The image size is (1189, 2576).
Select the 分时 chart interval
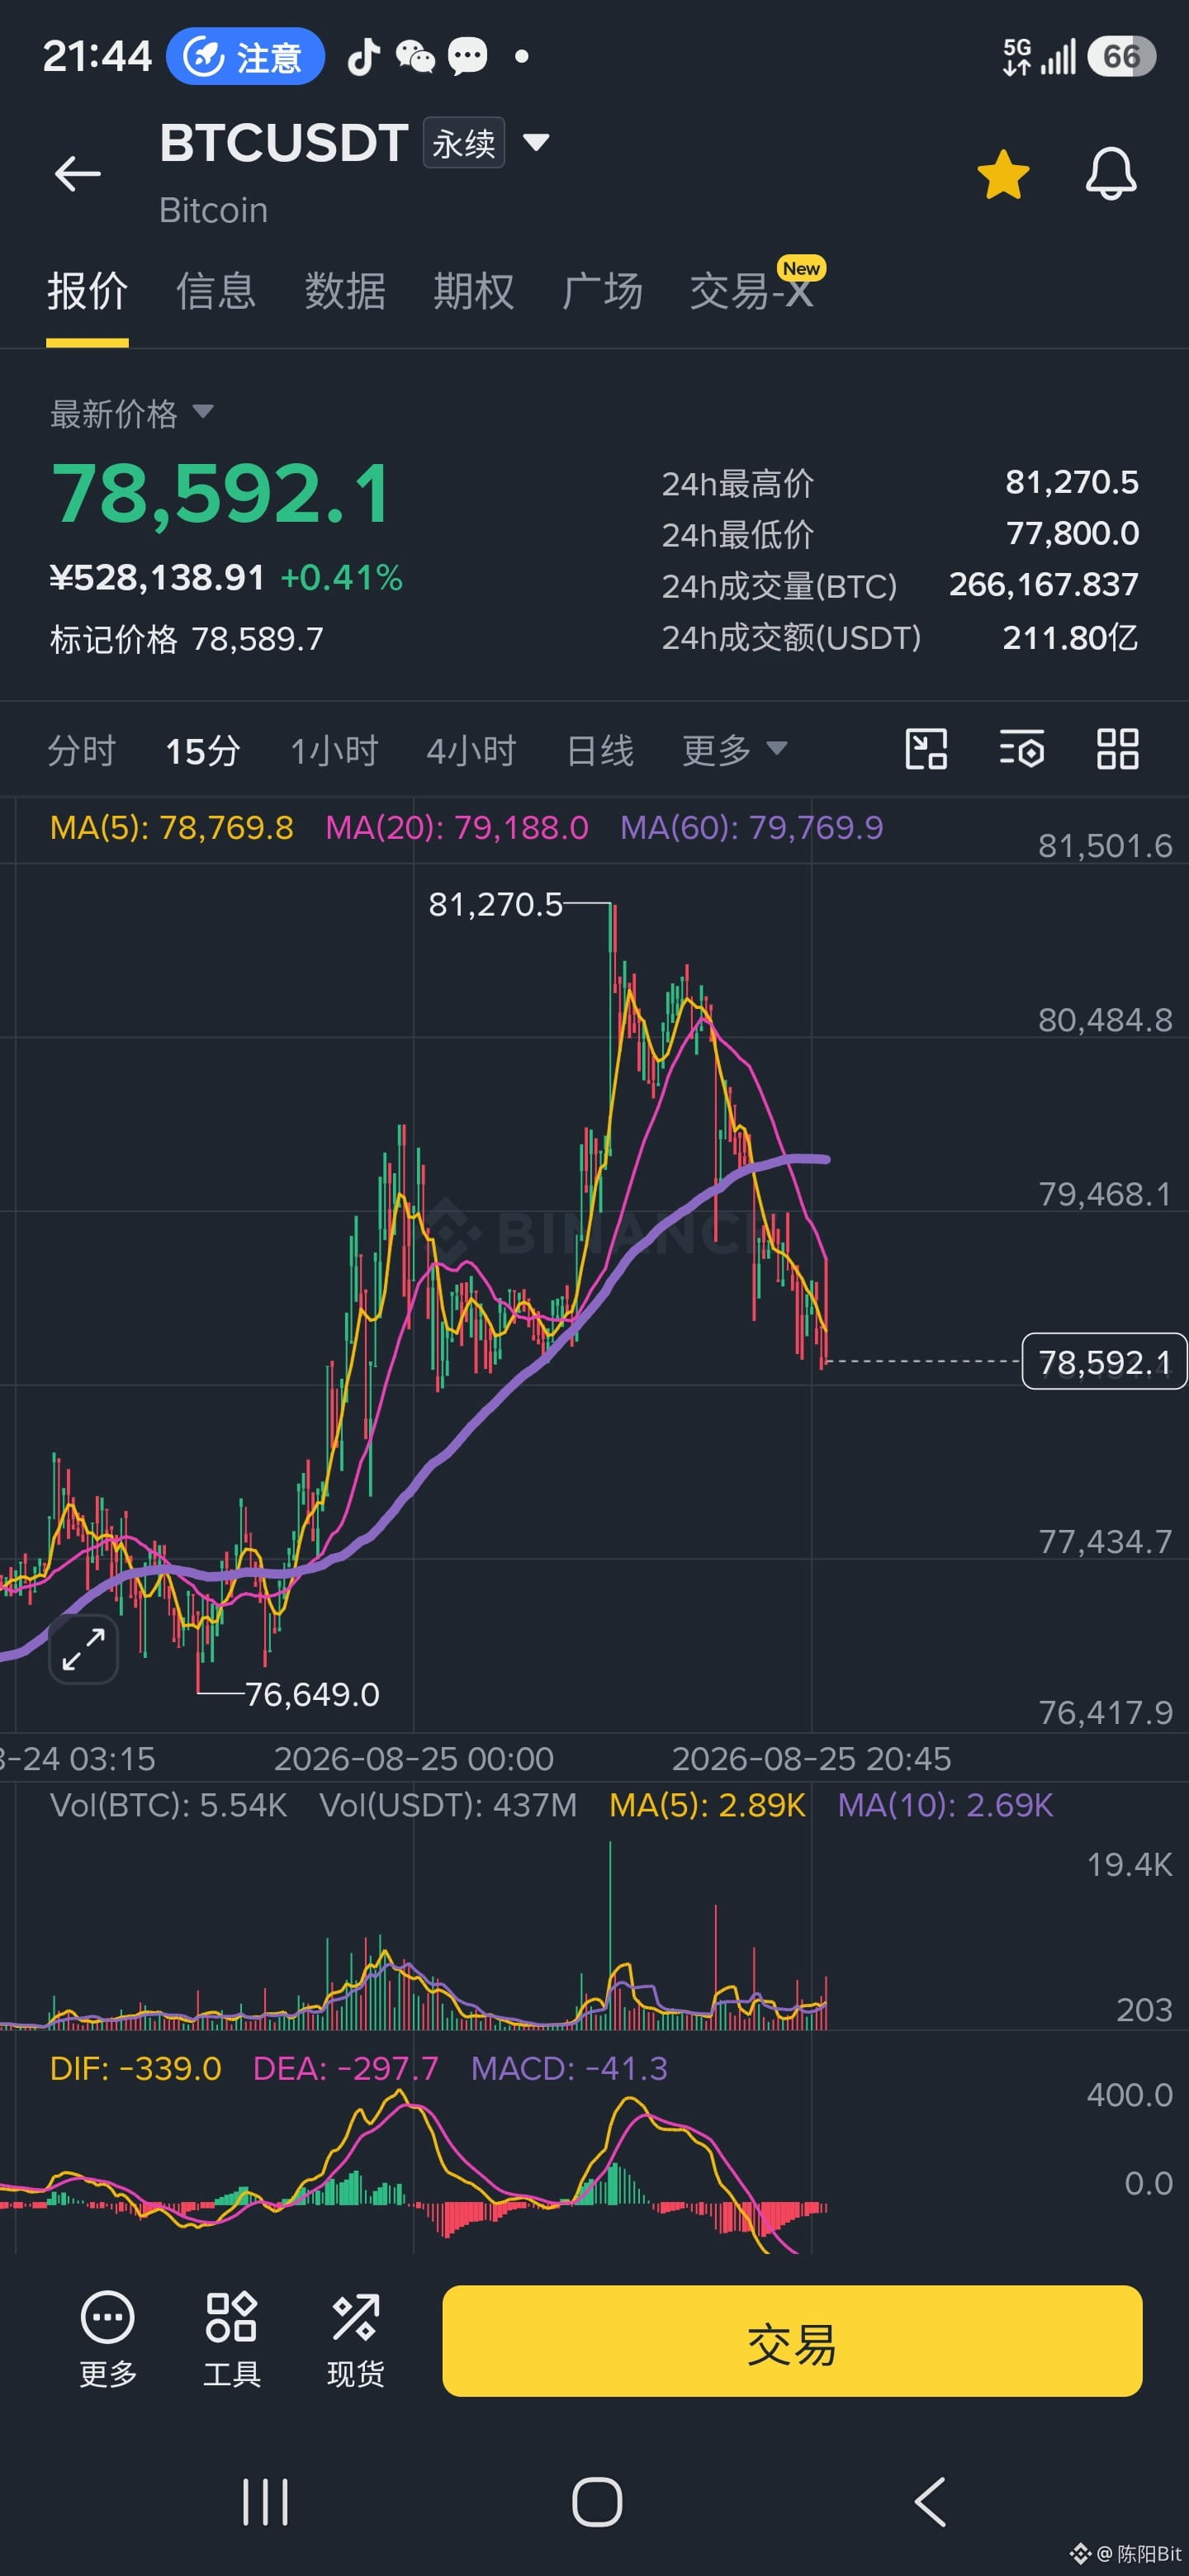82,750
